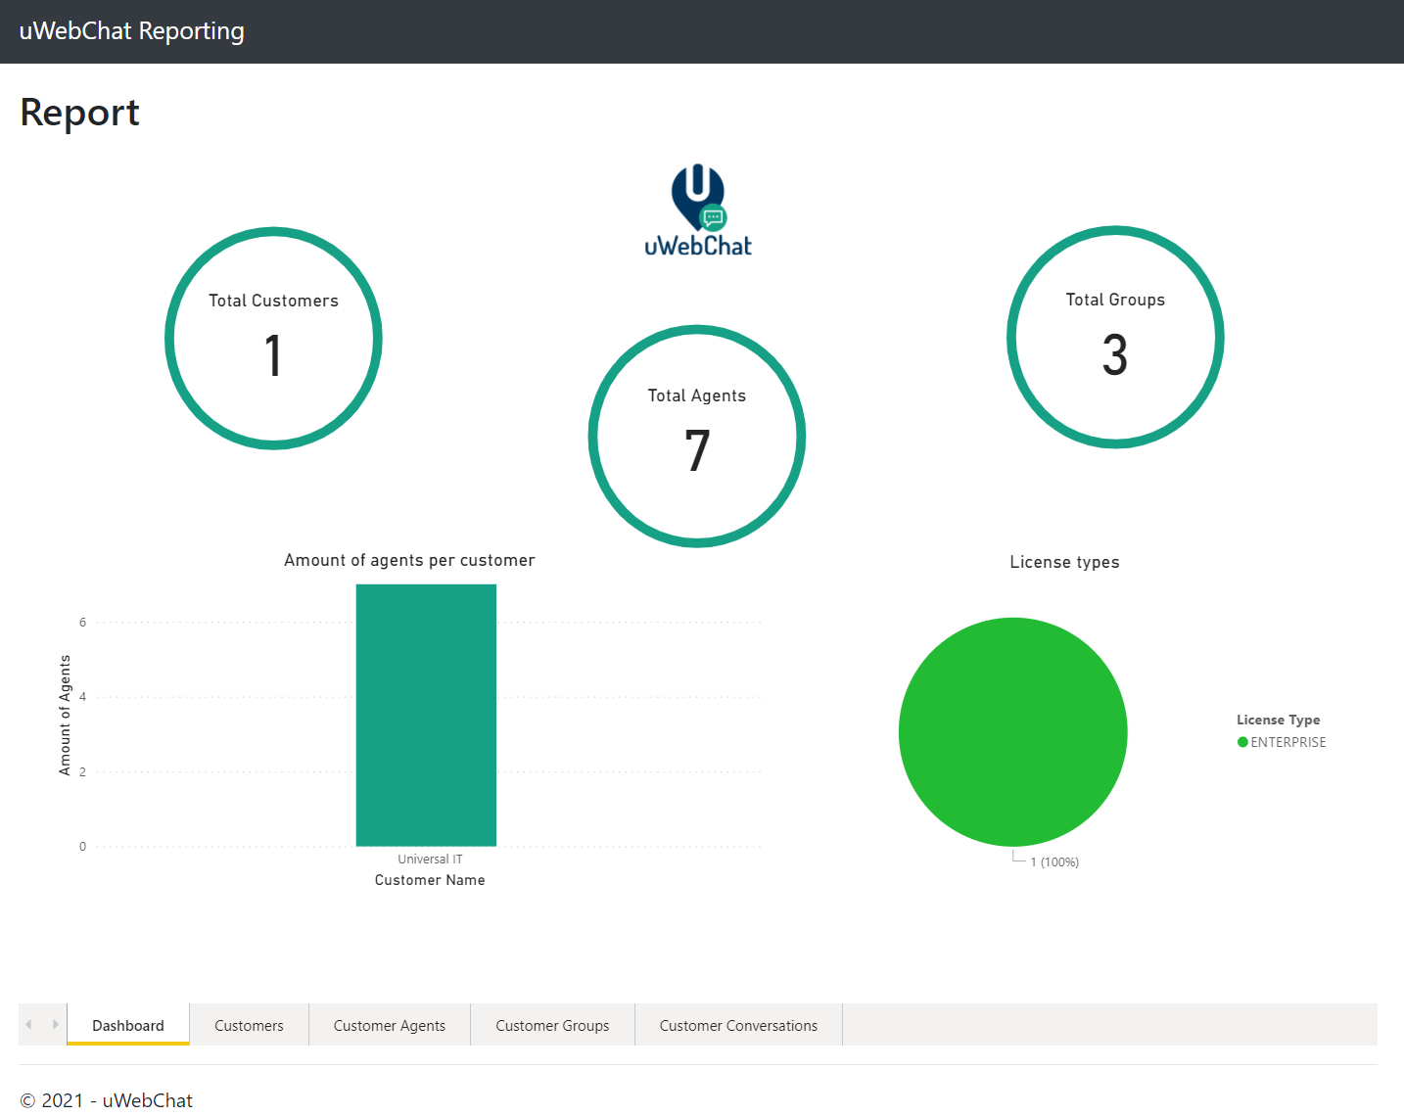Image resolution: width=1404 pixels, height=1116 pixels.
Task: View the Customer Conversations tab
Action: [738, 1025]
